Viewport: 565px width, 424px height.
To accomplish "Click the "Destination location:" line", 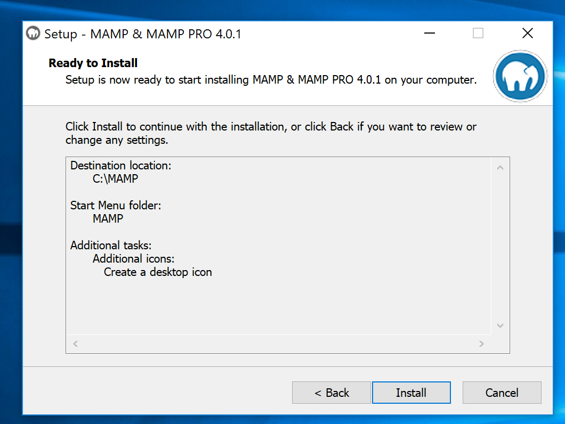I will tap(120, 165).
